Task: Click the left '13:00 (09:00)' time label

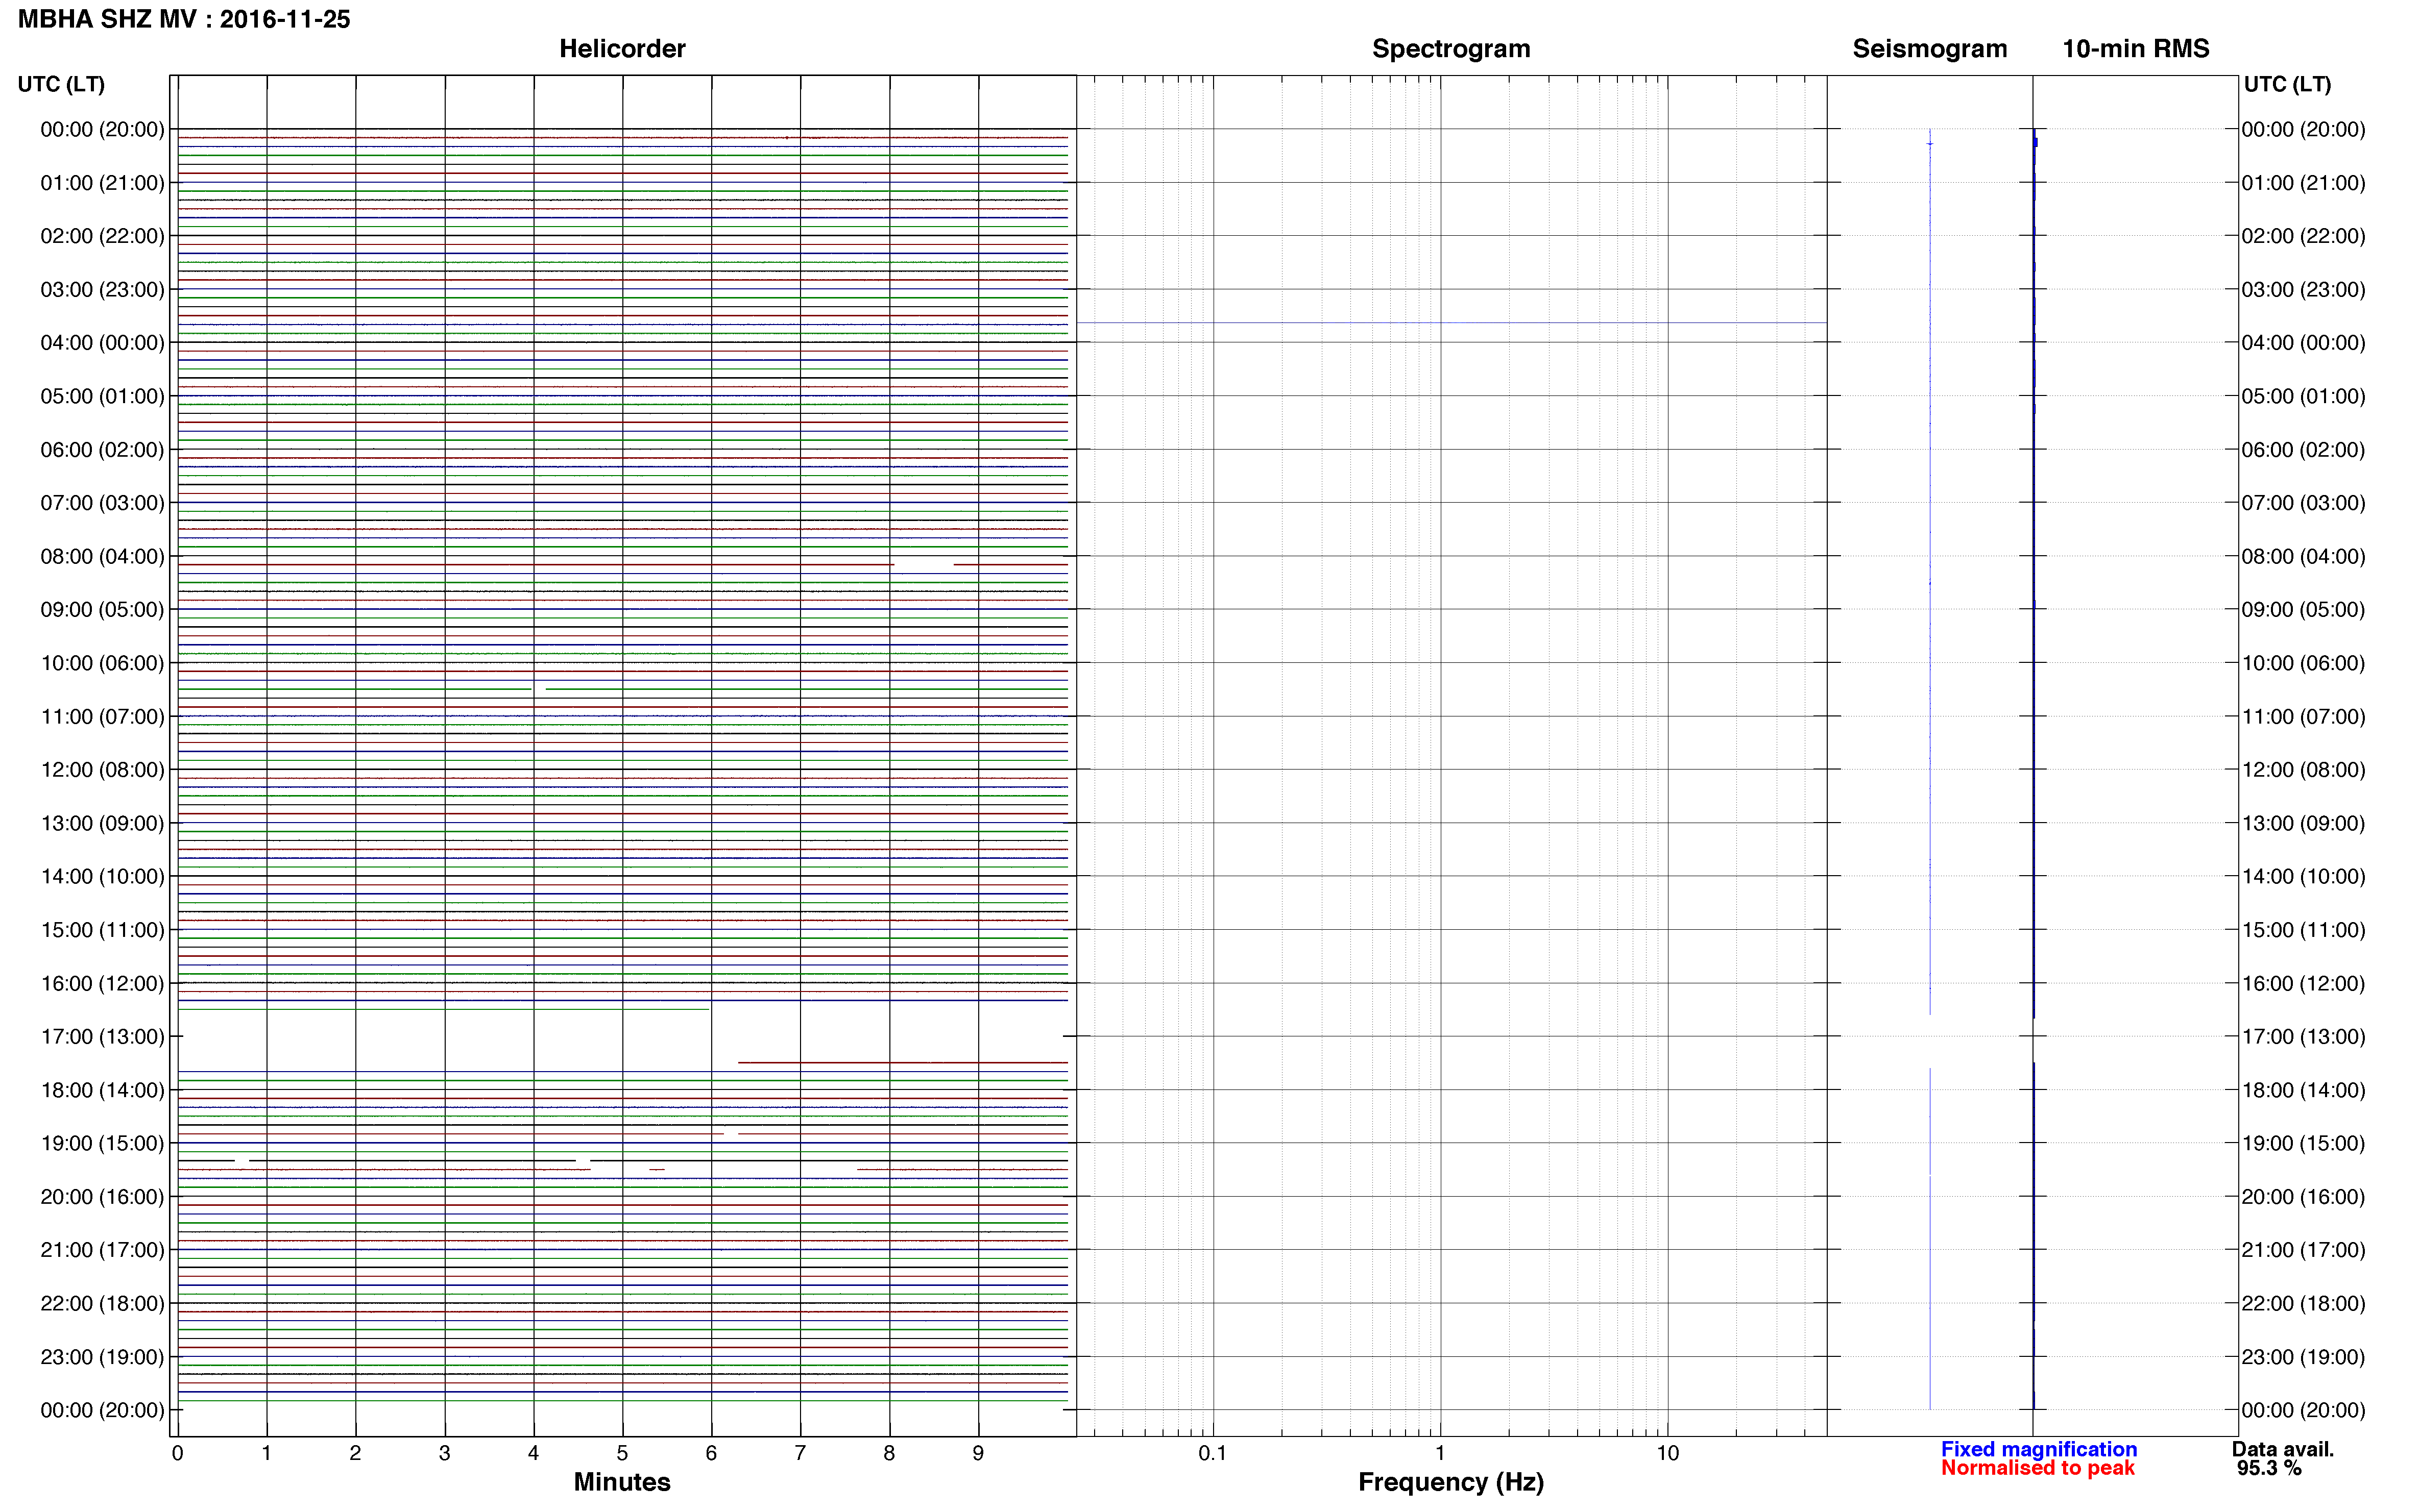Action: click(102, 823)
